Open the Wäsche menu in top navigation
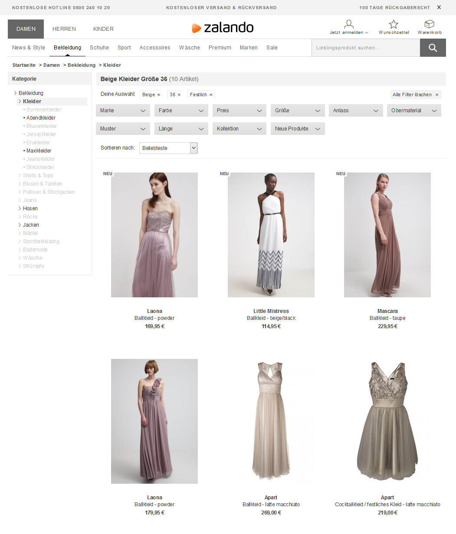Viewport: 456px width, 534px height. click(x=190, y=48)
